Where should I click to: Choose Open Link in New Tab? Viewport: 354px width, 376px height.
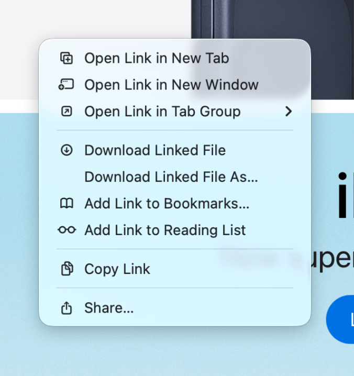[175, 58]
